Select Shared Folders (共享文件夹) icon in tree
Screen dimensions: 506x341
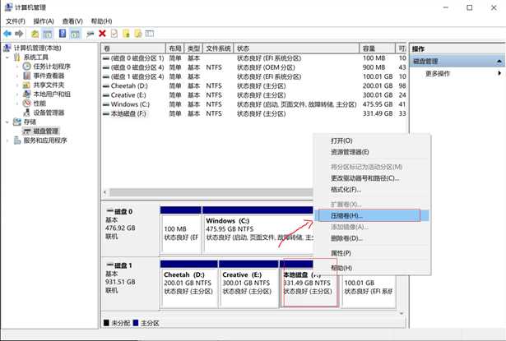(x=26, y=85)
